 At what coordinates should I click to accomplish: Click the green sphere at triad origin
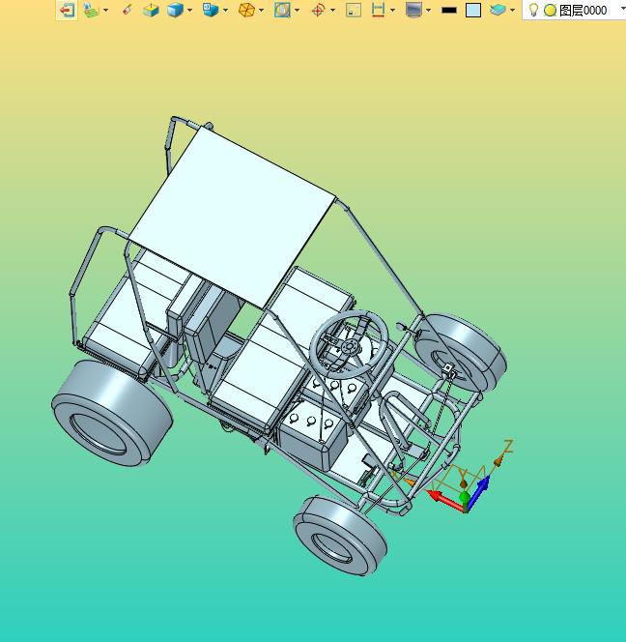465,498
